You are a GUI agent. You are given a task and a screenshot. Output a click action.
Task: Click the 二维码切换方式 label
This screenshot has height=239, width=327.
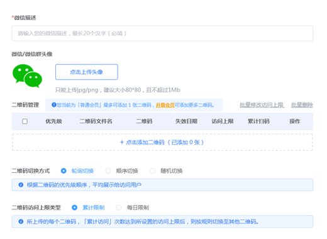[x=31, y=171]
